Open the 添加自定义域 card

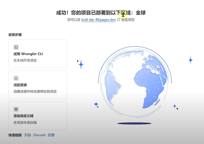(38, 116)
